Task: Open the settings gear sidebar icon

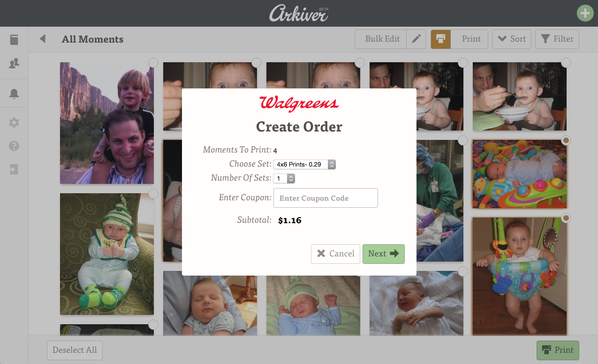Action: coord(14,123)
